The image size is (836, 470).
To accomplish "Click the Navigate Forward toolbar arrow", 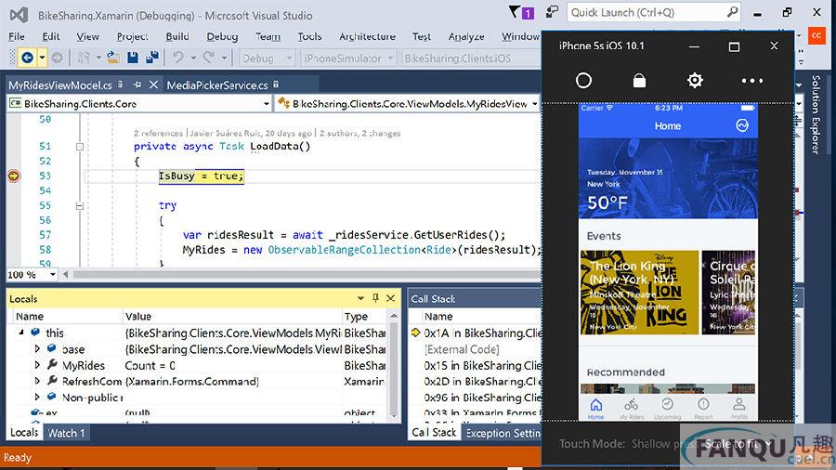I will click(57, 58).
